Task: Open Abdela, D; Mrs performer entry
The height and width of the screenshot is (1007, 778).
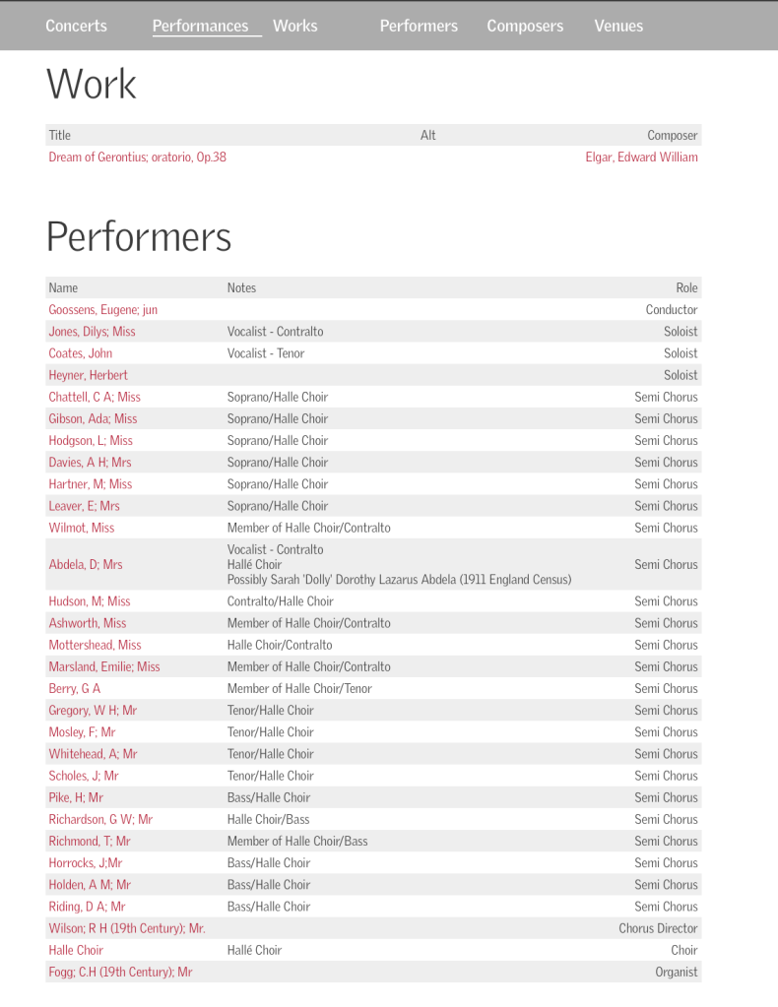Action: [85, 564]
